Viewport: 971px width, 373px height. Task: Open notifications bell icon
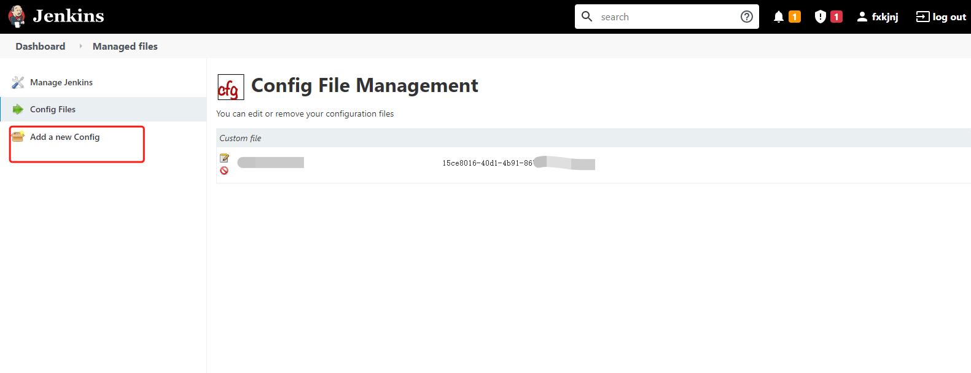[x=779, y=17]
